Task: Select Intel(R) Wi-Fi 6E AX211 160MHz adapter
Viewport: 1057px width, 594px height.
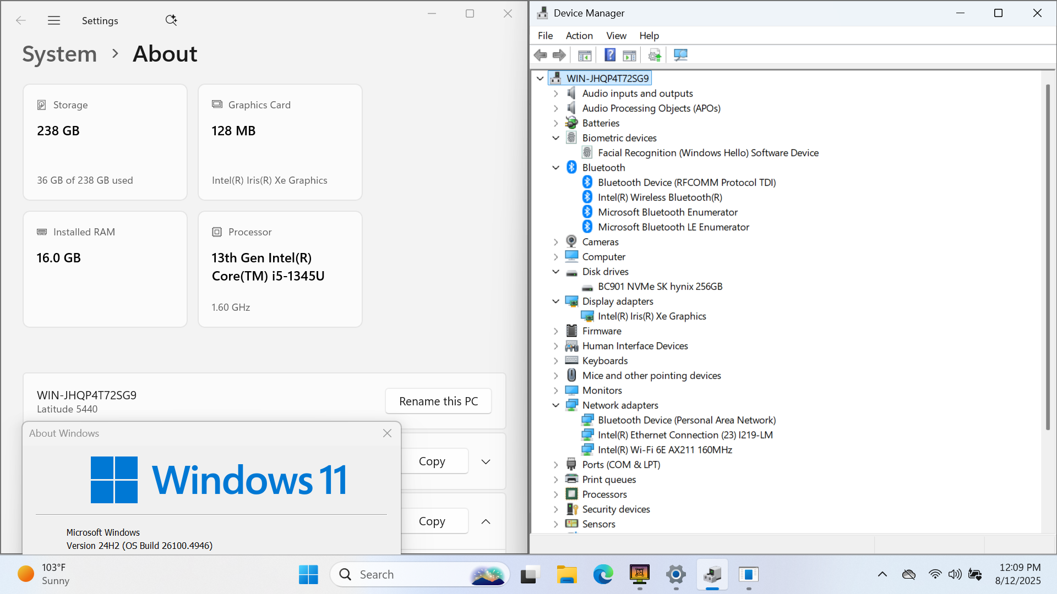Action: tap(665, 450)
